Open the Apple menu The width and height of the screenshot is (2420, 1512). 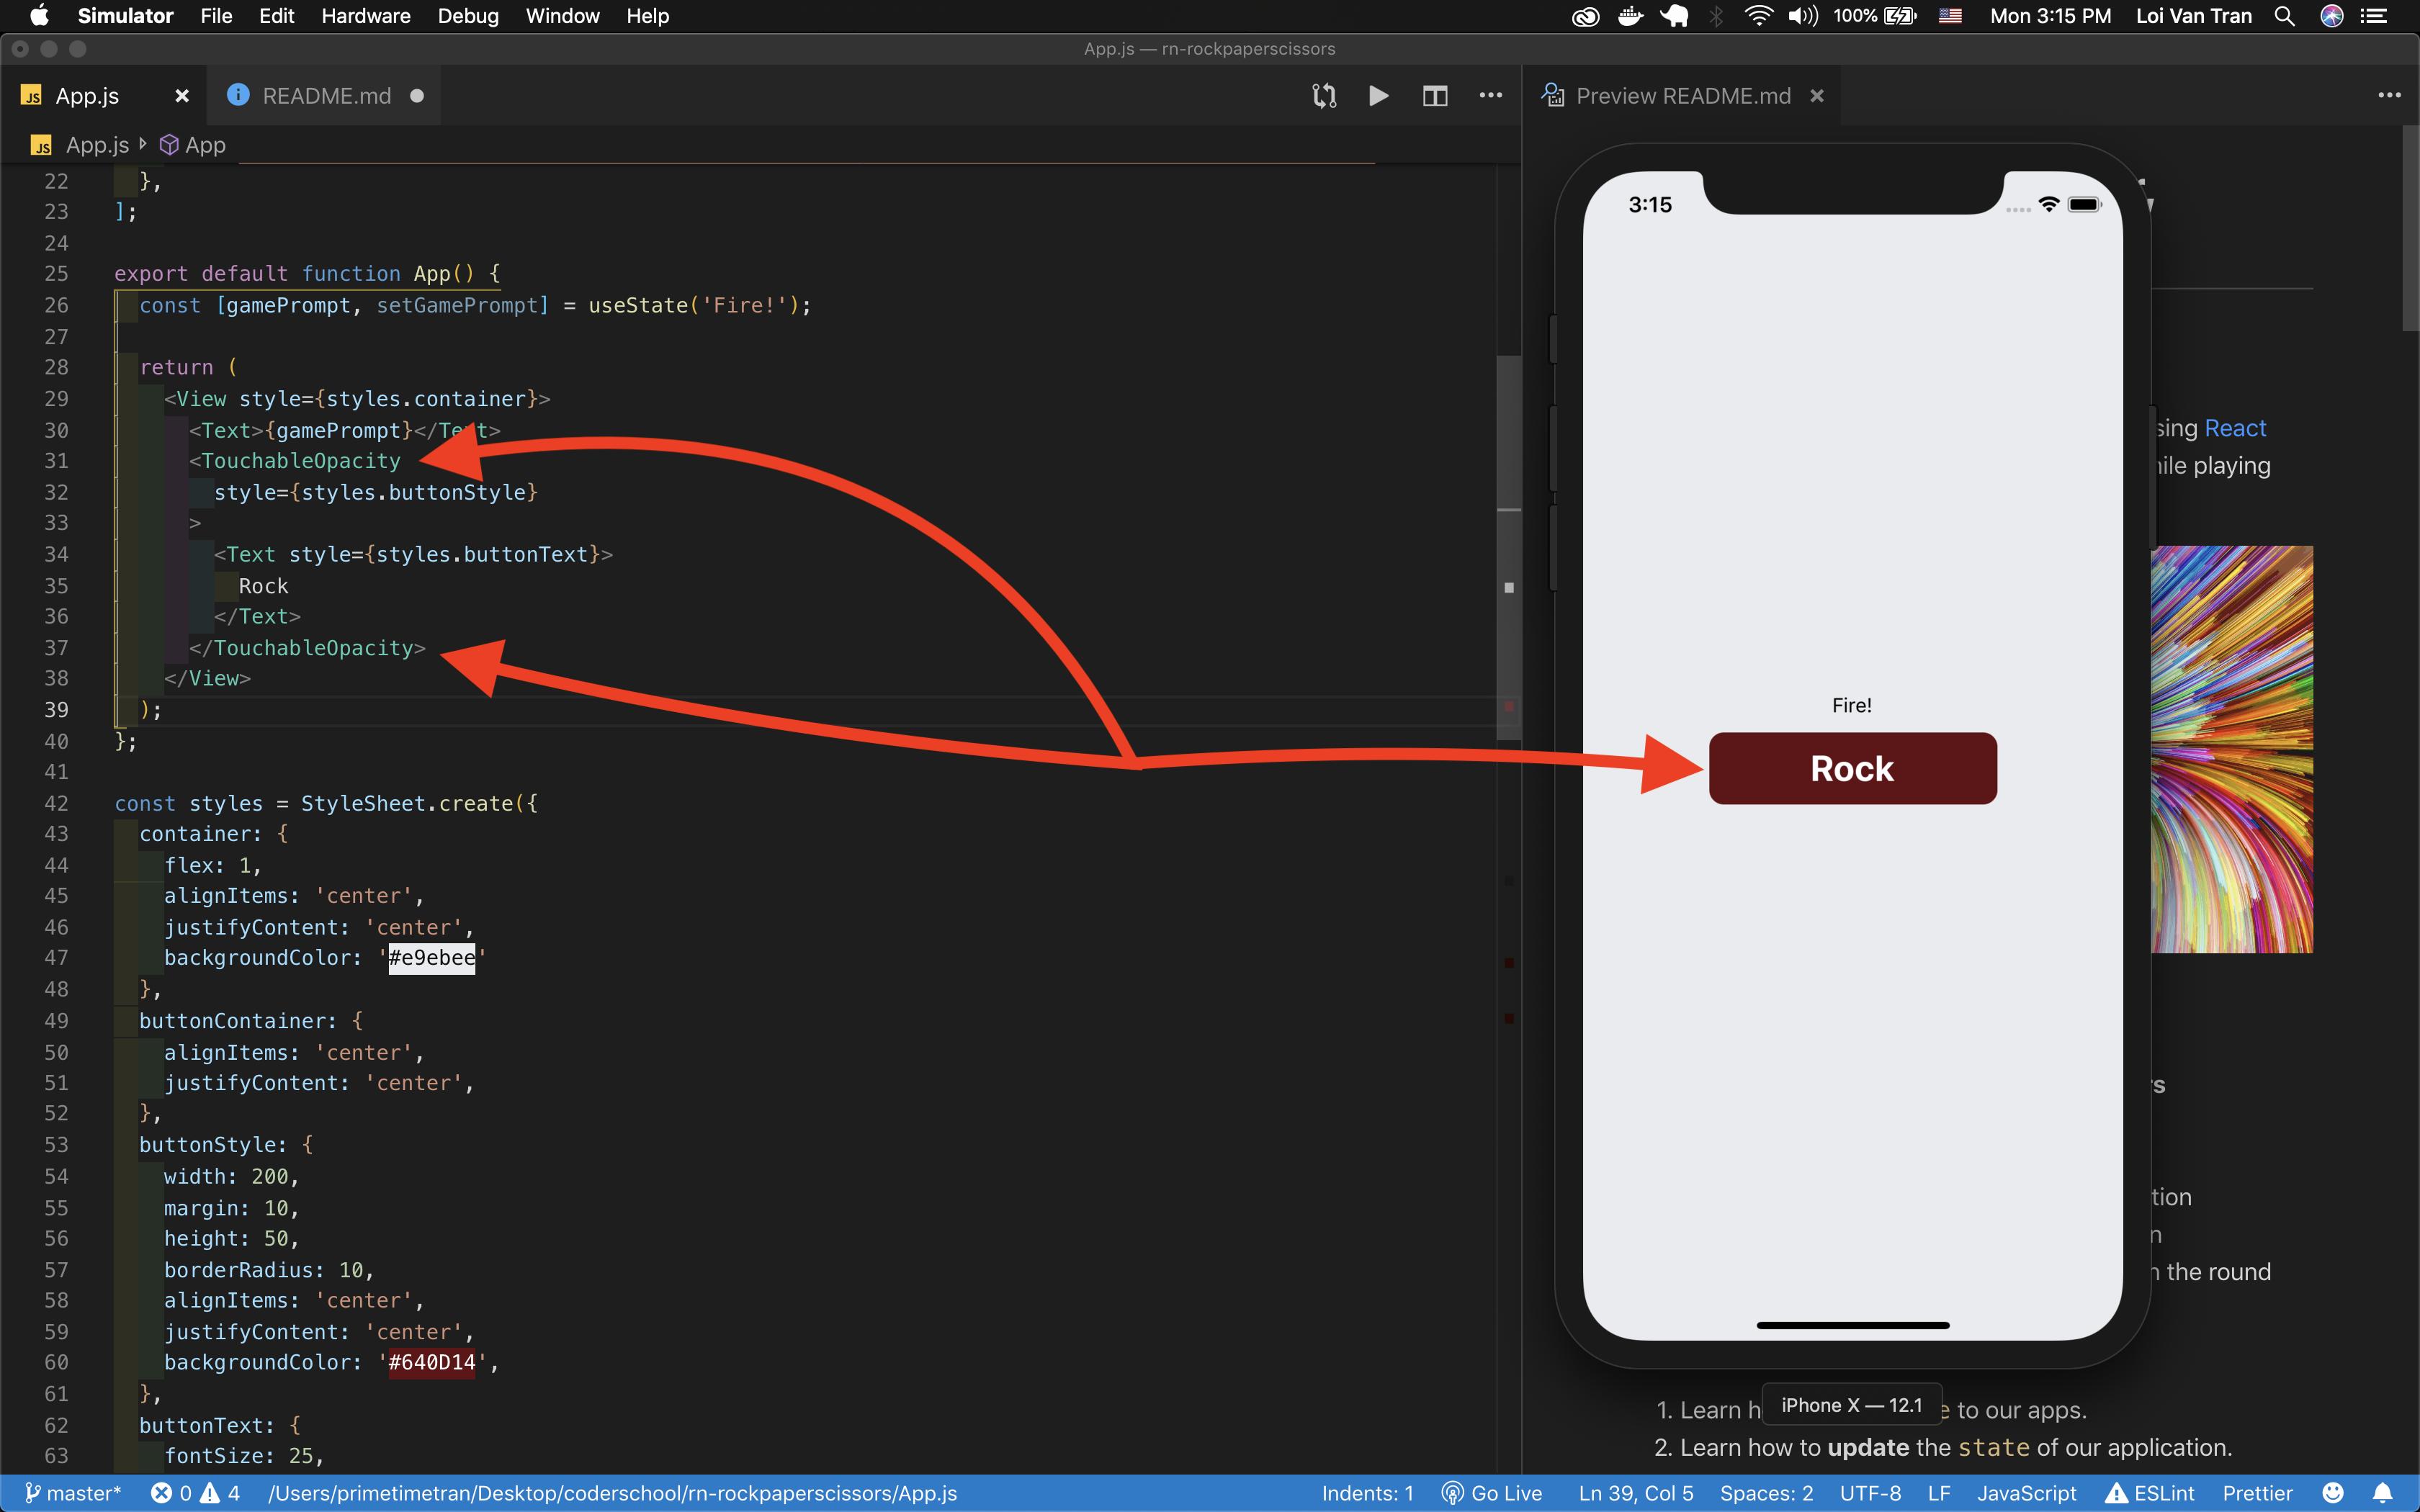(39, 15)
